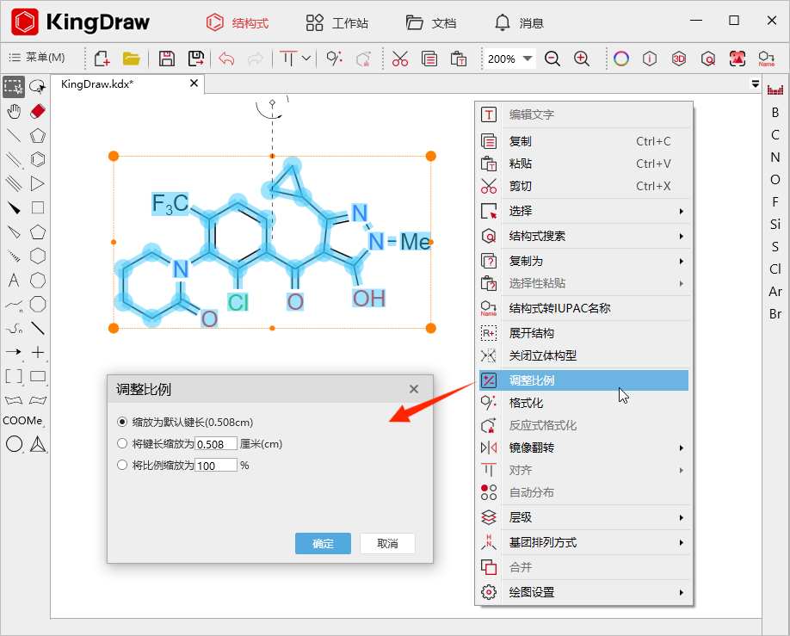Click the scissors cut icon

tap(399, 59)
